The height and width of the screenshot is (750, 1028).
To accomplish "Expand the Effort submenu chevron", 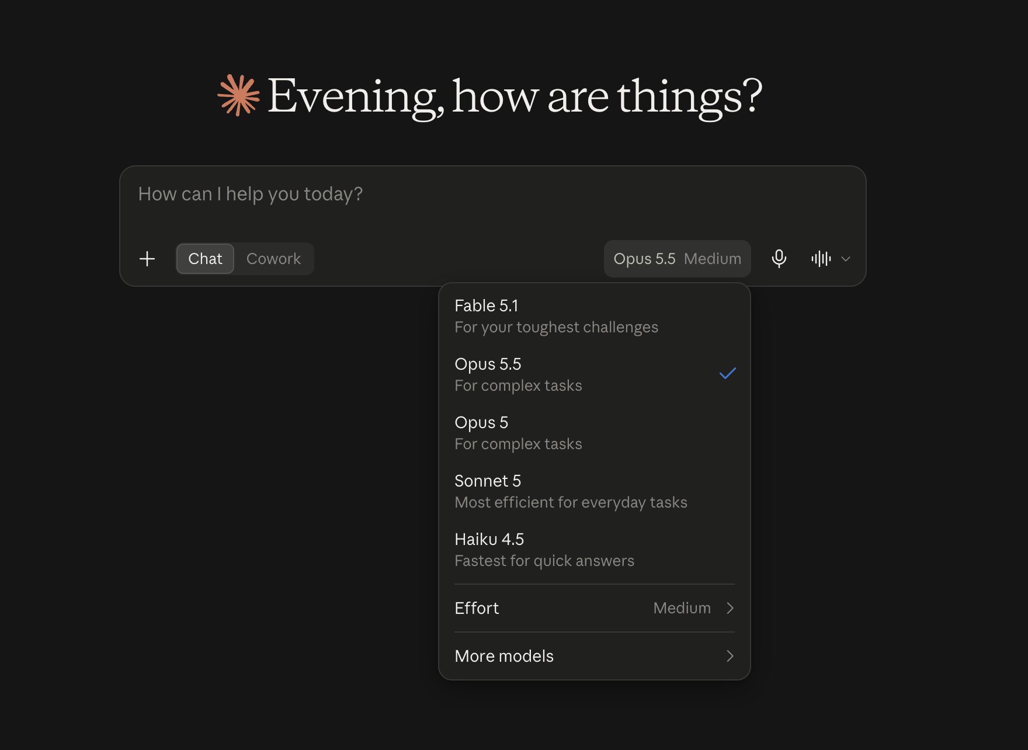I will point(730,608).
